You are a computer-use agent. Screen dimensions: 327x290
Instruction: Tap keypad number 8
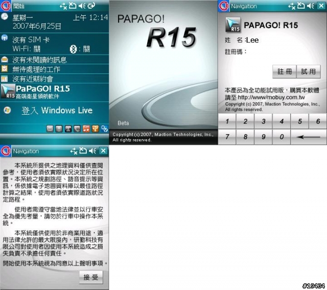(245, 137)
